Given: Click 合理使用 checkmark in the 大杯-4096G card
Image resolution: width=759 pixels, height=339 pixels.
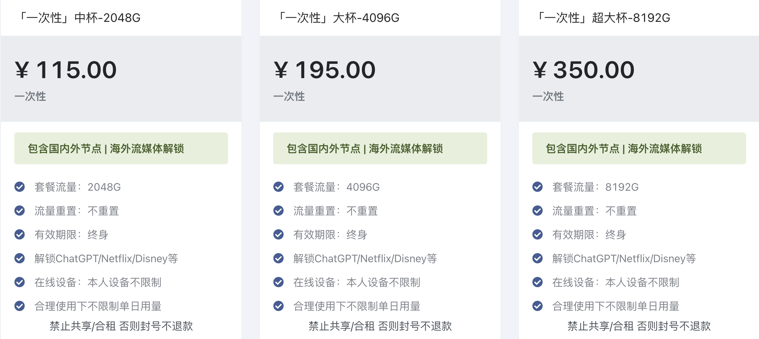Looking at the screenshot, I should pos(278,306).
